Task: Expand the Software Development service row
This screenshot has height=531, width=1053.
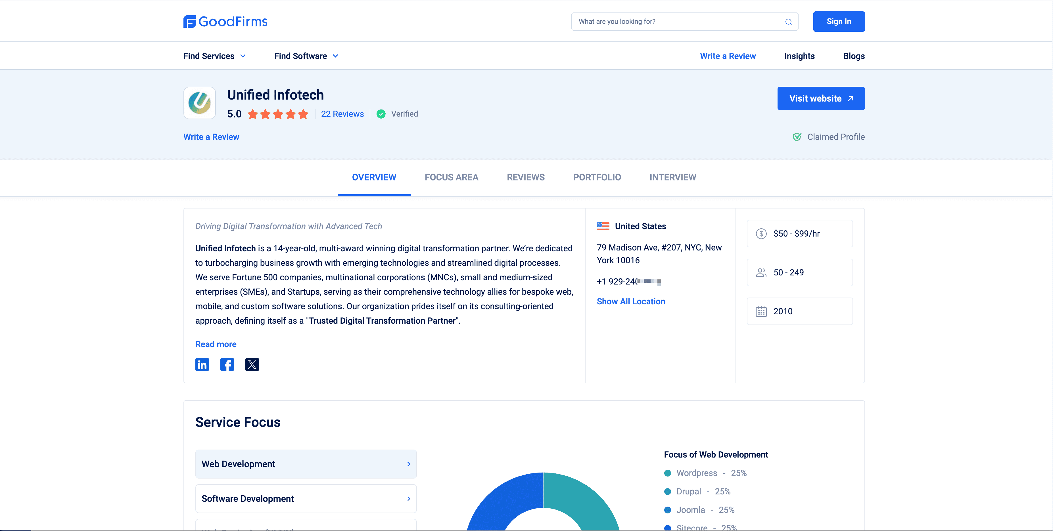Action: coord(306,498)
